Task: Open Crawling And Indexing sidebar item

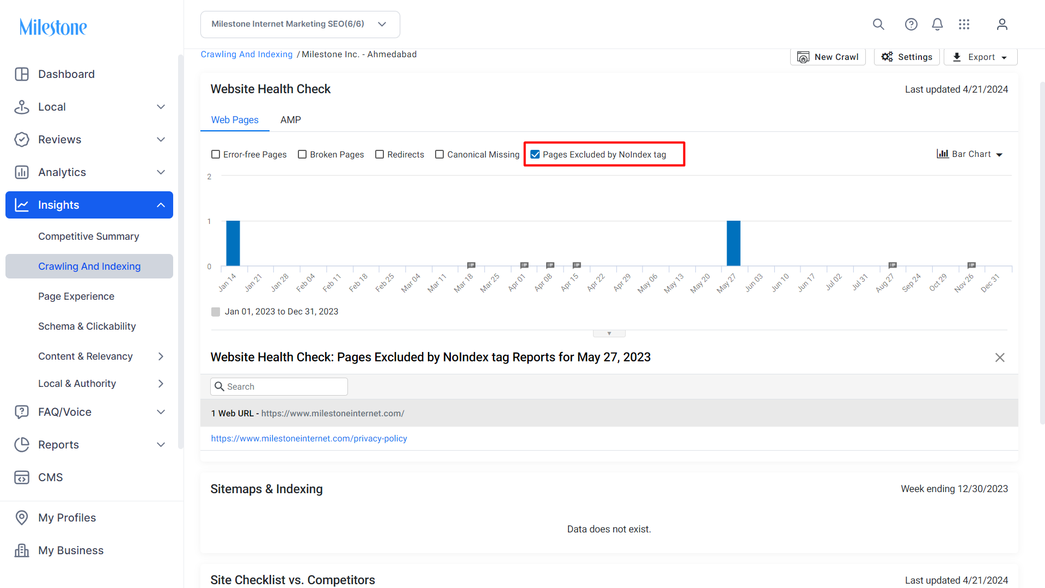Action: [x=89, y=266]
